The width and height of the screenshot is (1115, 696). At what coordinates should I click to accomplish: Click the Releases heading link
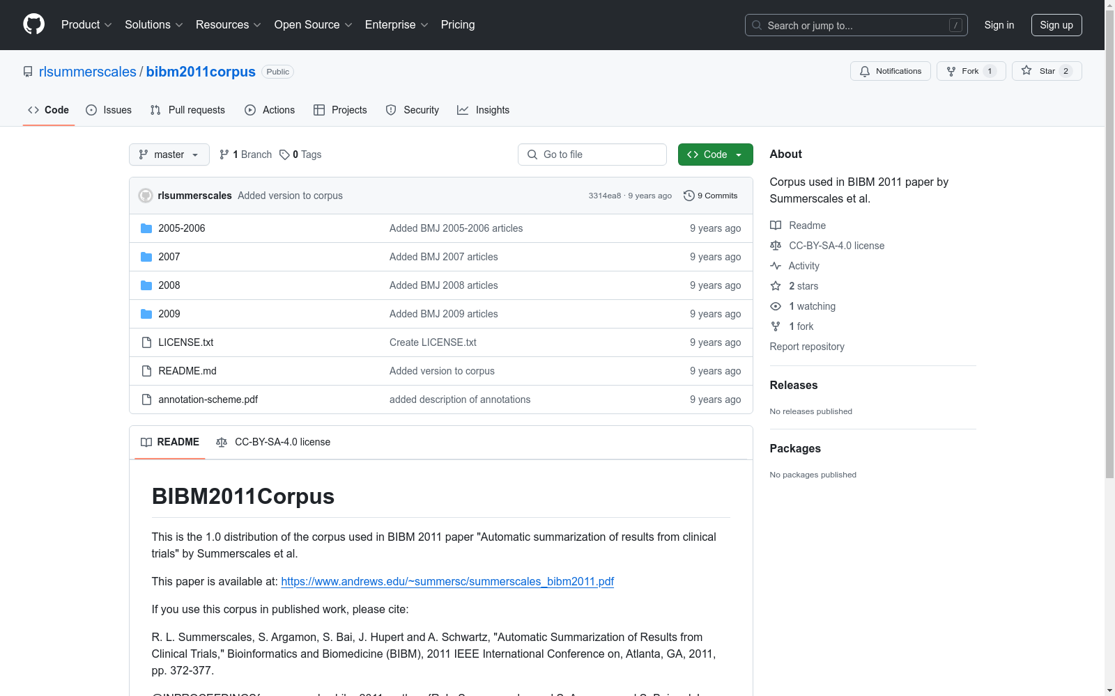[x=794, y=386]
